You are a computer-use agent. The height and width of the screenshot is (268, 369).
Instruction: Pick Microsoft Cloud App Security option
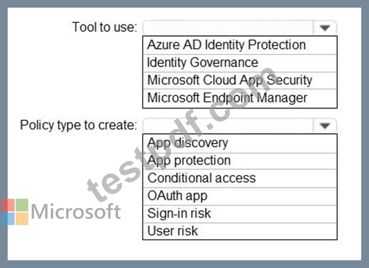pyautogui.click(x=240, y=80)
